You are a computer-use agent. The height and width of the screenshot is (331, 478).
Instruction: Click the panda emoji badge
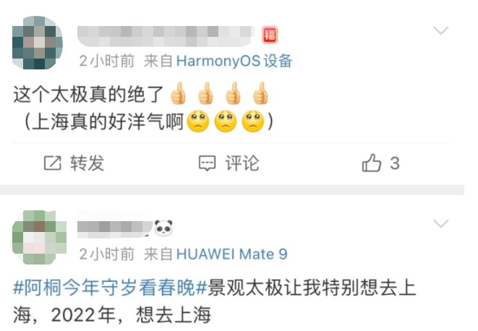coord(163,228)
